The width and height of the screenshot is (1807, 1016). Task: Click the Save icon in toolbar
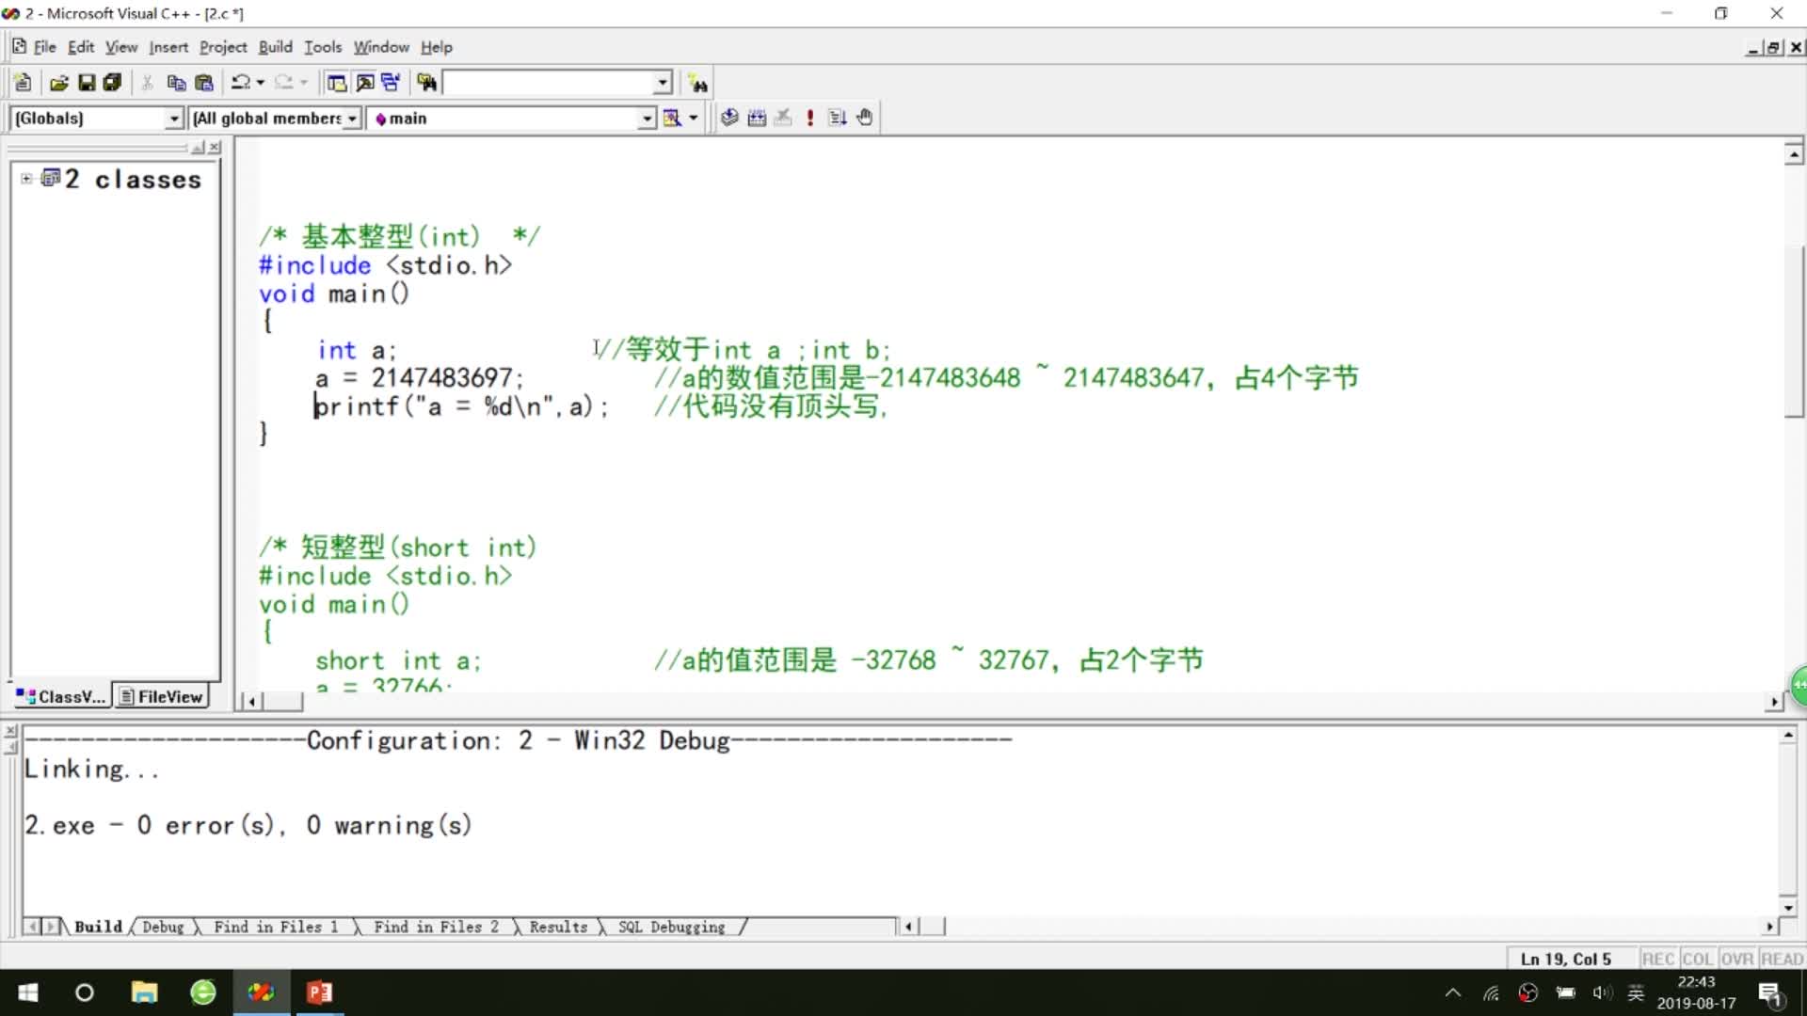click(x=87, y=83)
